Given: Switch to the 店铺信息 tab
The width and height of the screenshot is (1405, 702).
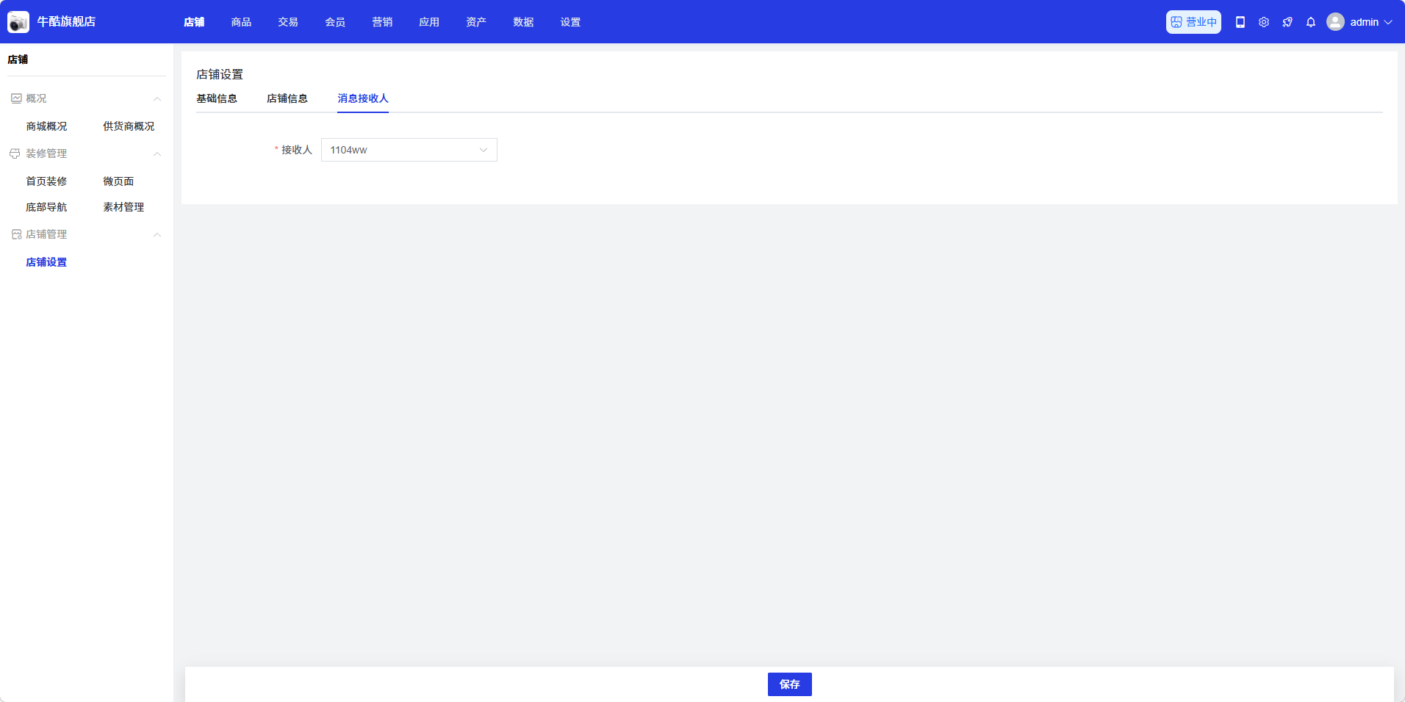Looking at the screenshot, I should [287, 98].
